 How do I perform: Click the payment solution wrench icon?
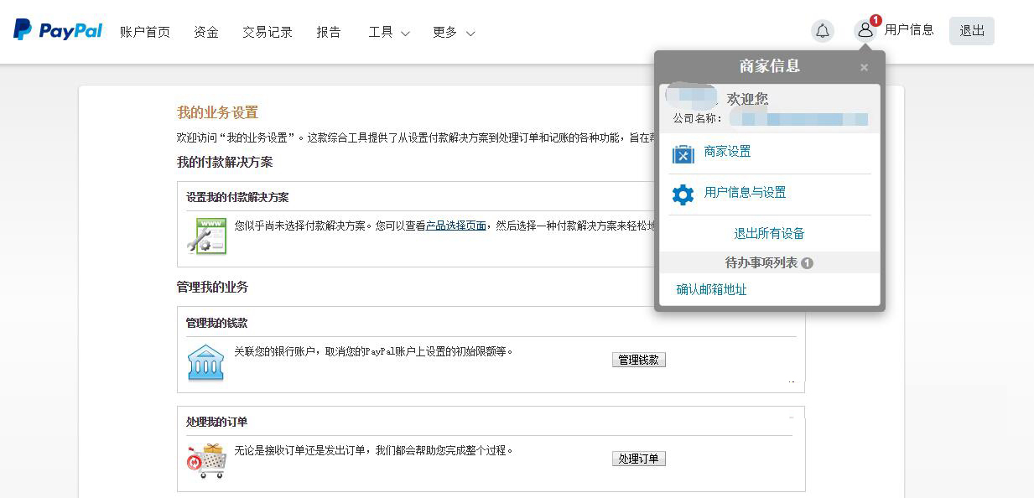pos(206,236)
